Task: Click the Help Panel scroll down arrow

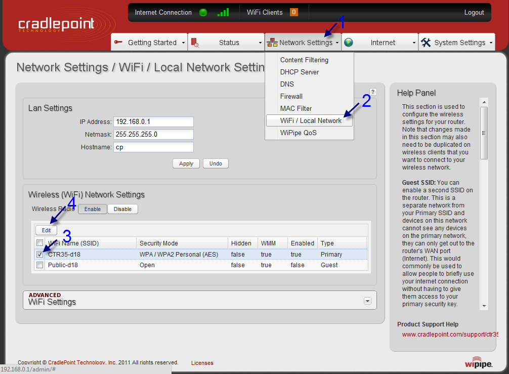Action: click(x=484, y=306)
